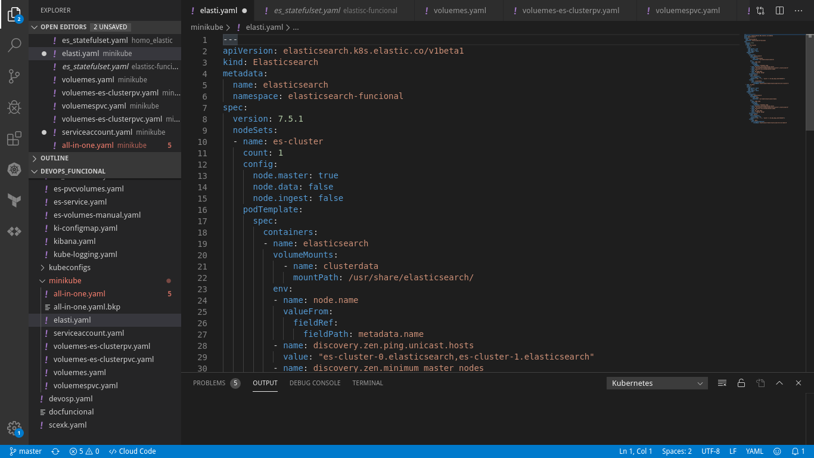Show errors and warnings in status bar
Image resolution: width=814 pixels, height=458 pixels.
pos(84,451)
